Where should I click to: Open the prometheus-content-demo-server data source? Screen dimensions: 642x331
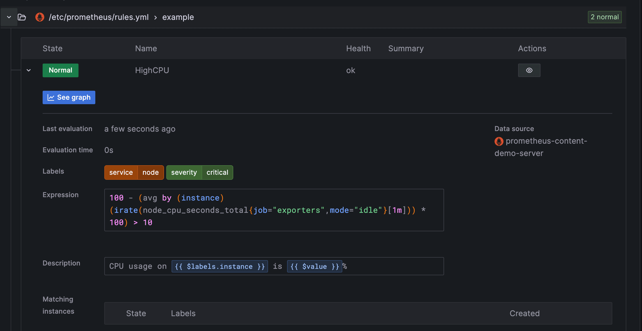click(541, 147)
